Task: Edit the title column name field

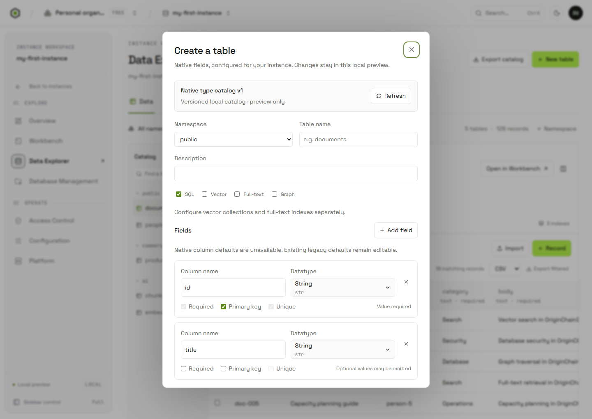Action: pyautogui.click(x=233, y=350)
